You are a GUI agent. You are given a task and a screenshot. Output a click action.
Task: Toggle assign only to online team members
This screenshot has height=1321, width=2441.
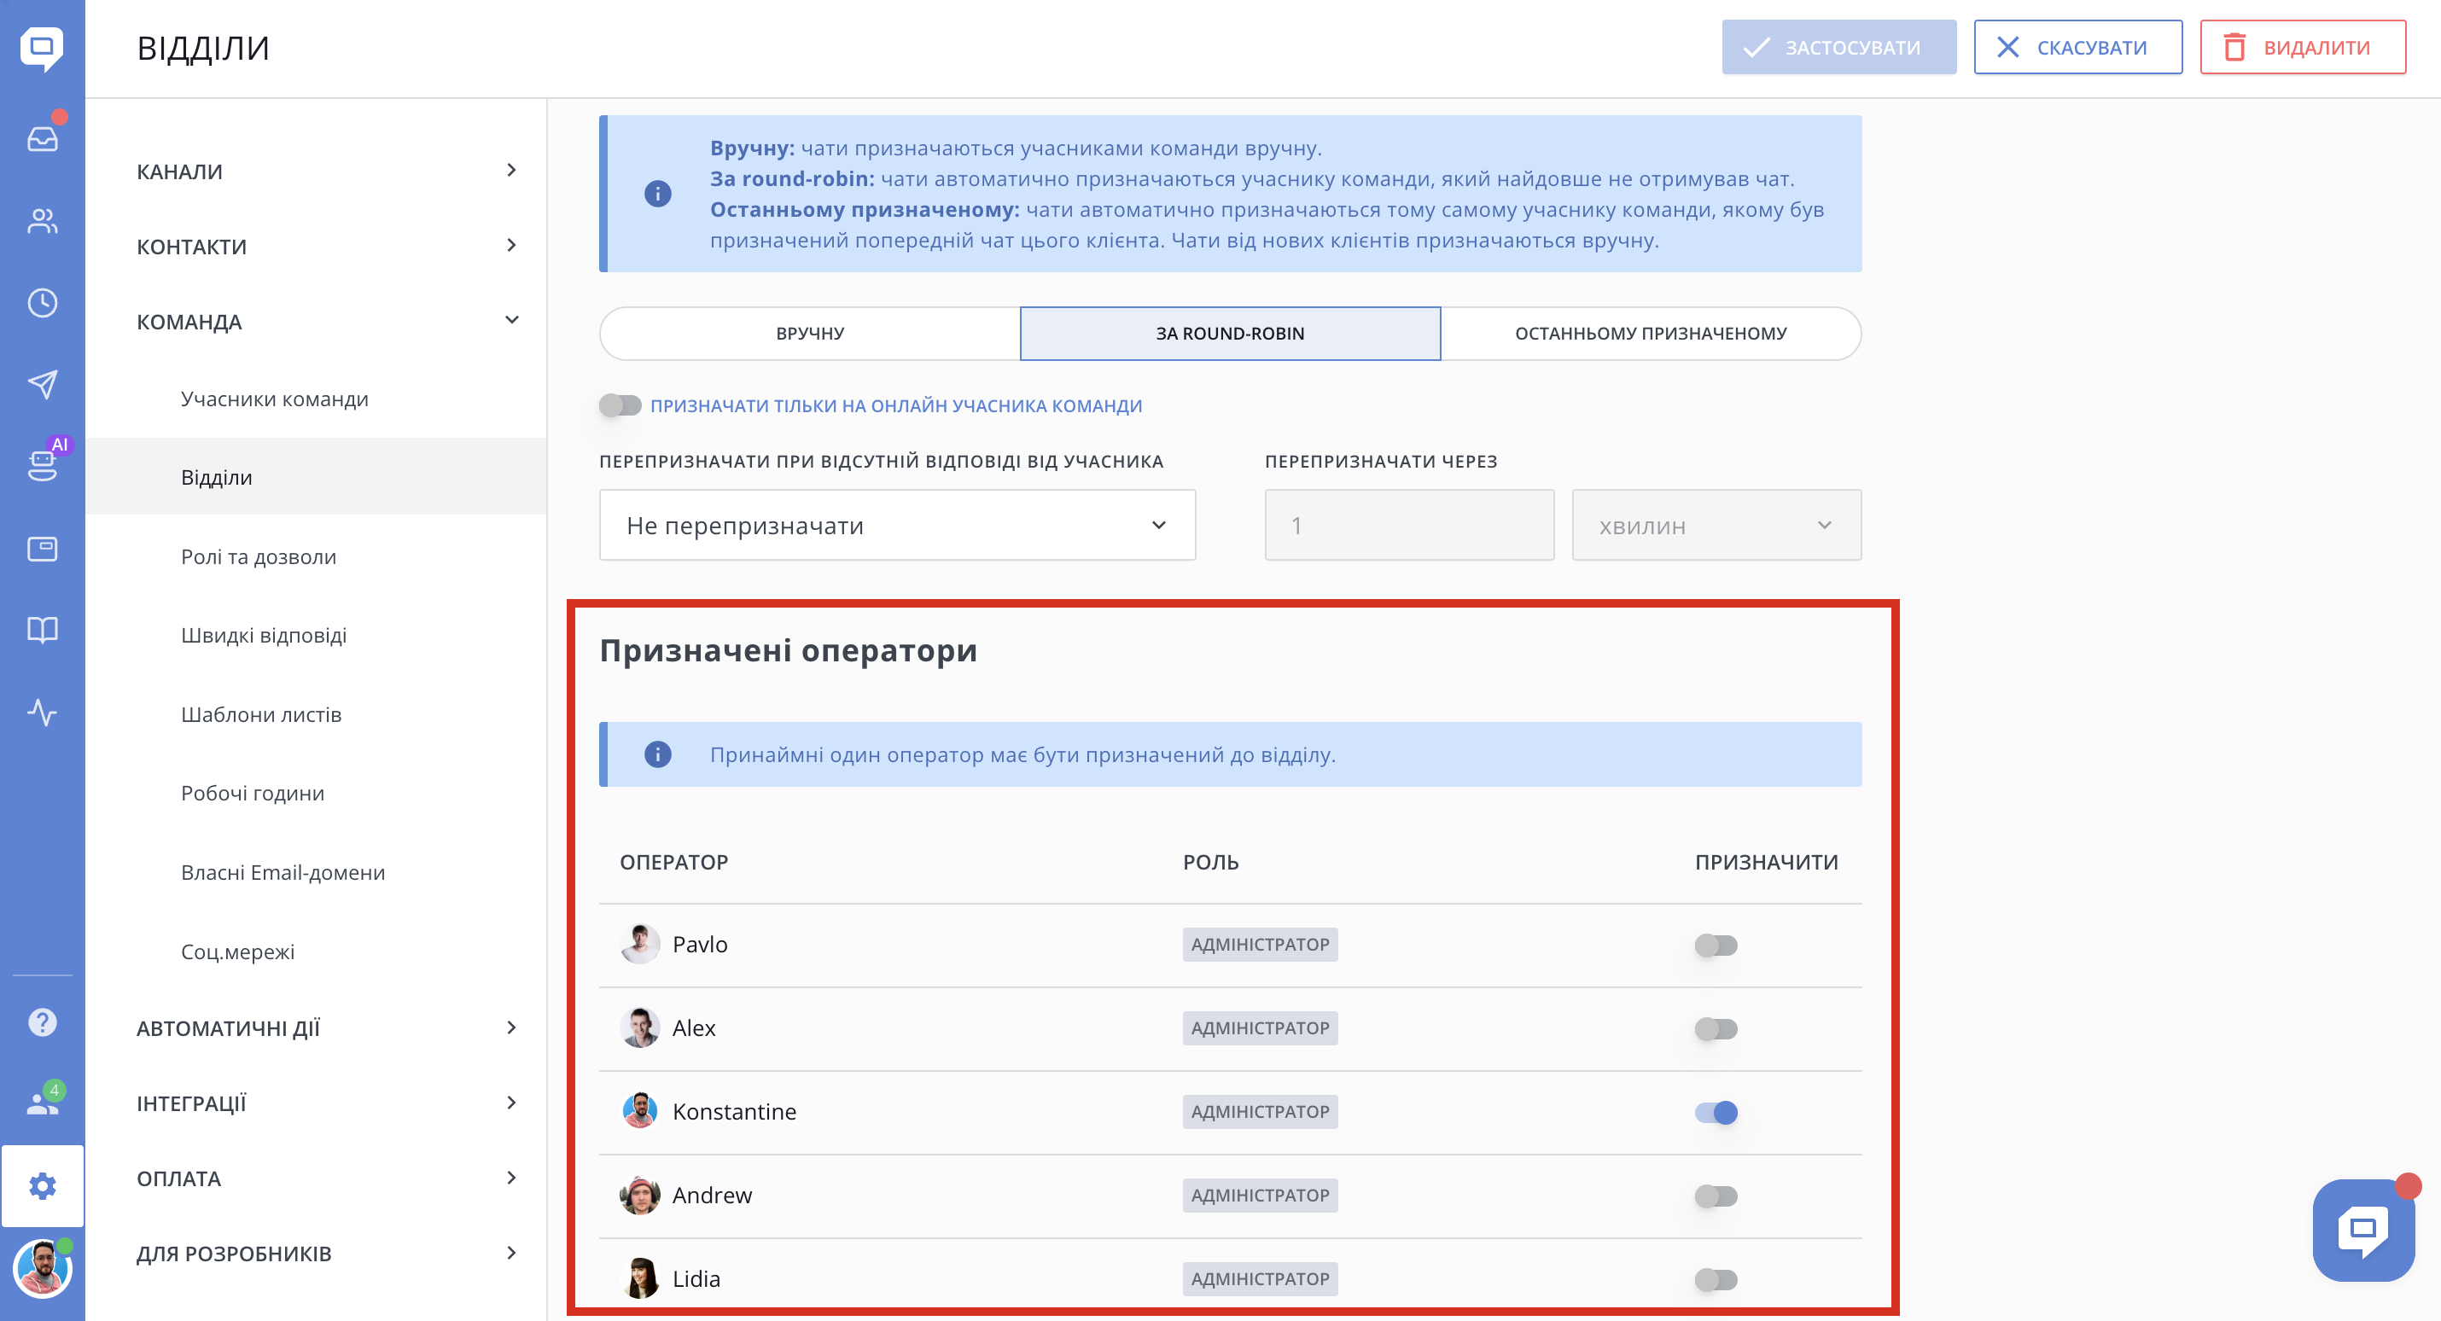620,405
